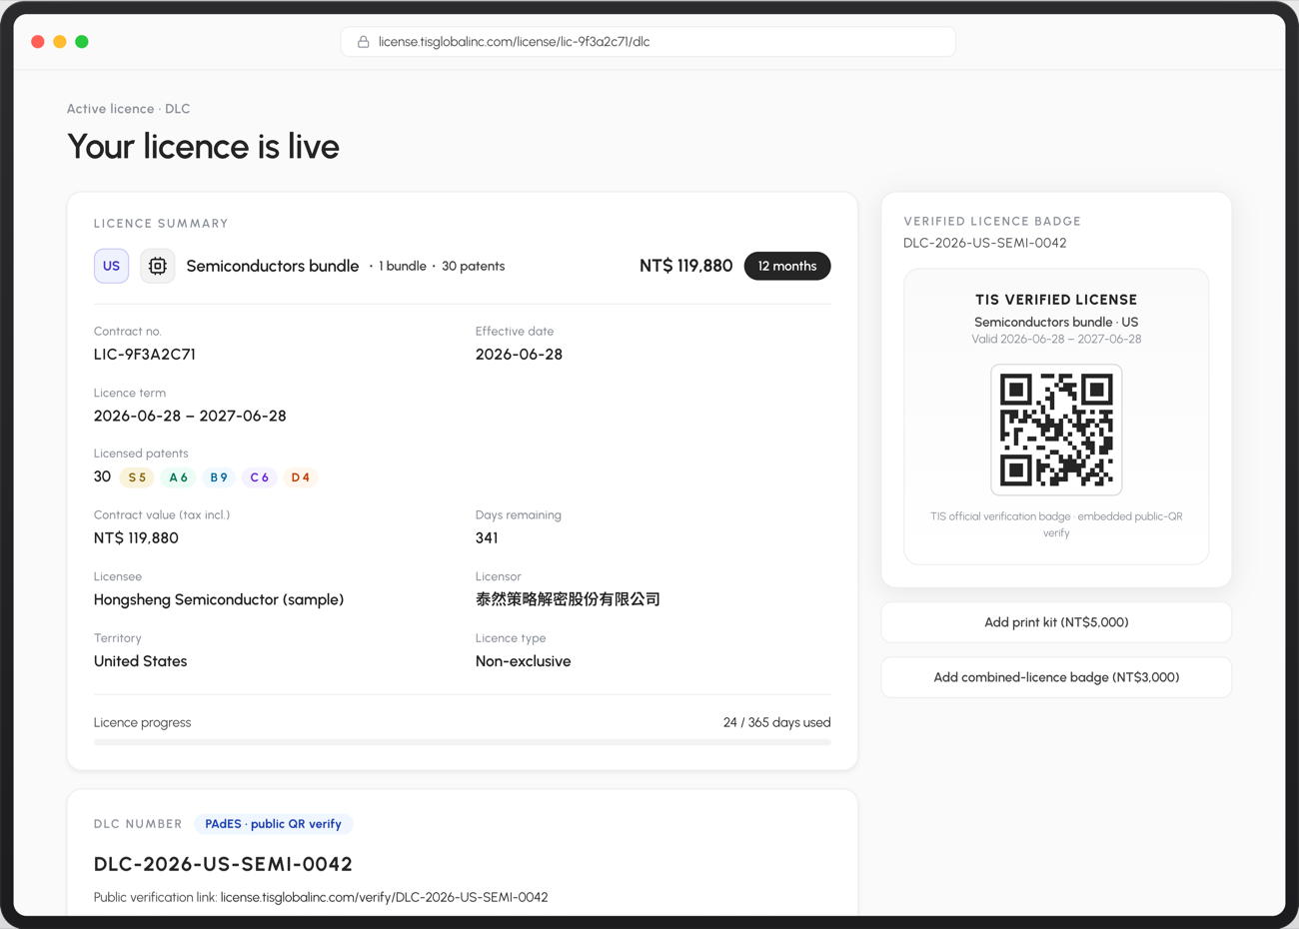This screenshot has width=1299, height=929.
Task: Add combined-licence badge for NT$3,000
Action: [x=1056, y=677]
